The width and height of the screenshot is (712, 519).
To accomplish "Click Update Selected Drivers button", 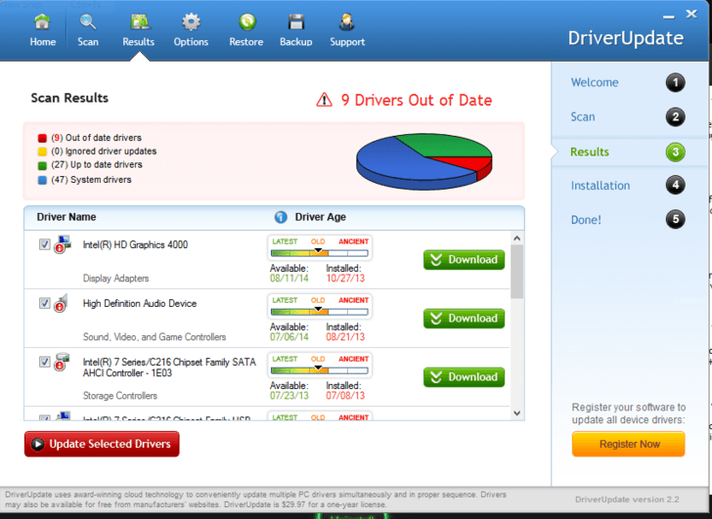I will coord(102,444).
